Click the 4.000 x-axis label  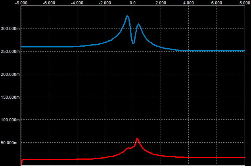pyautogui.click(x=189, y=3)
